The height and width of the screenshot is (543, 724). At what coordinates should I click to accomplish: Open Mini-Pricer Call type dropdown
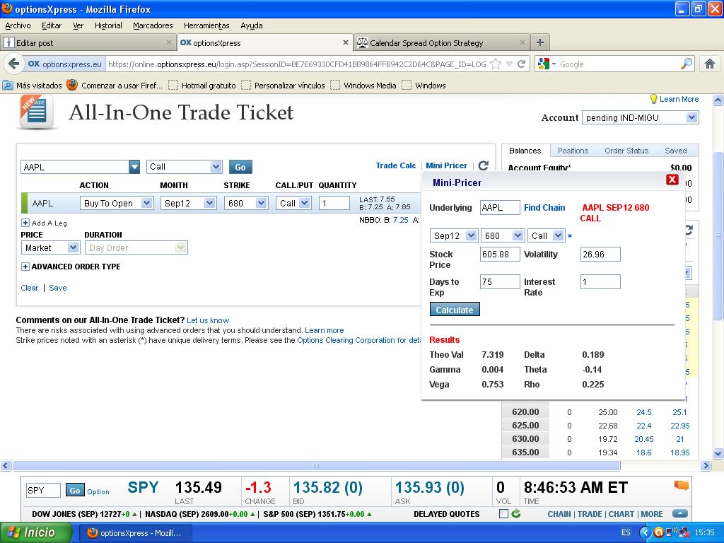pos(547,236)
